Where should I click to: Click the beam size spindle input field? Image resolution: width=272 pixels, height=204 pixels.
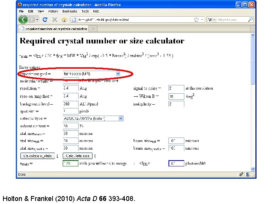click(x=176, y=148)
